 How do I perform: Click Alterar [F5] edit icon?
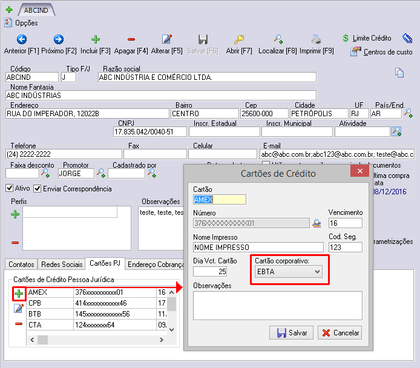coord(167,39)
